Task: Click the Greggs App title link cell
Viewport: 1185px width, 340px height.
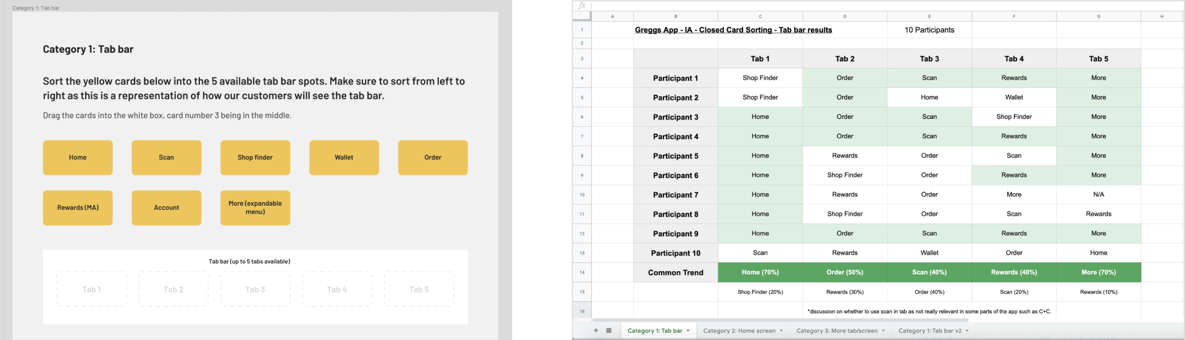Action: 733,30
